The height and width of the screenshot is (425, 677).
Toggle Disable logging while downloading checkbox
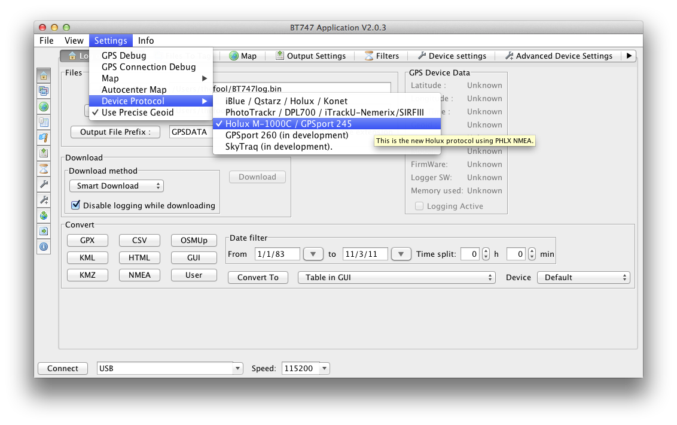(75, 205)
